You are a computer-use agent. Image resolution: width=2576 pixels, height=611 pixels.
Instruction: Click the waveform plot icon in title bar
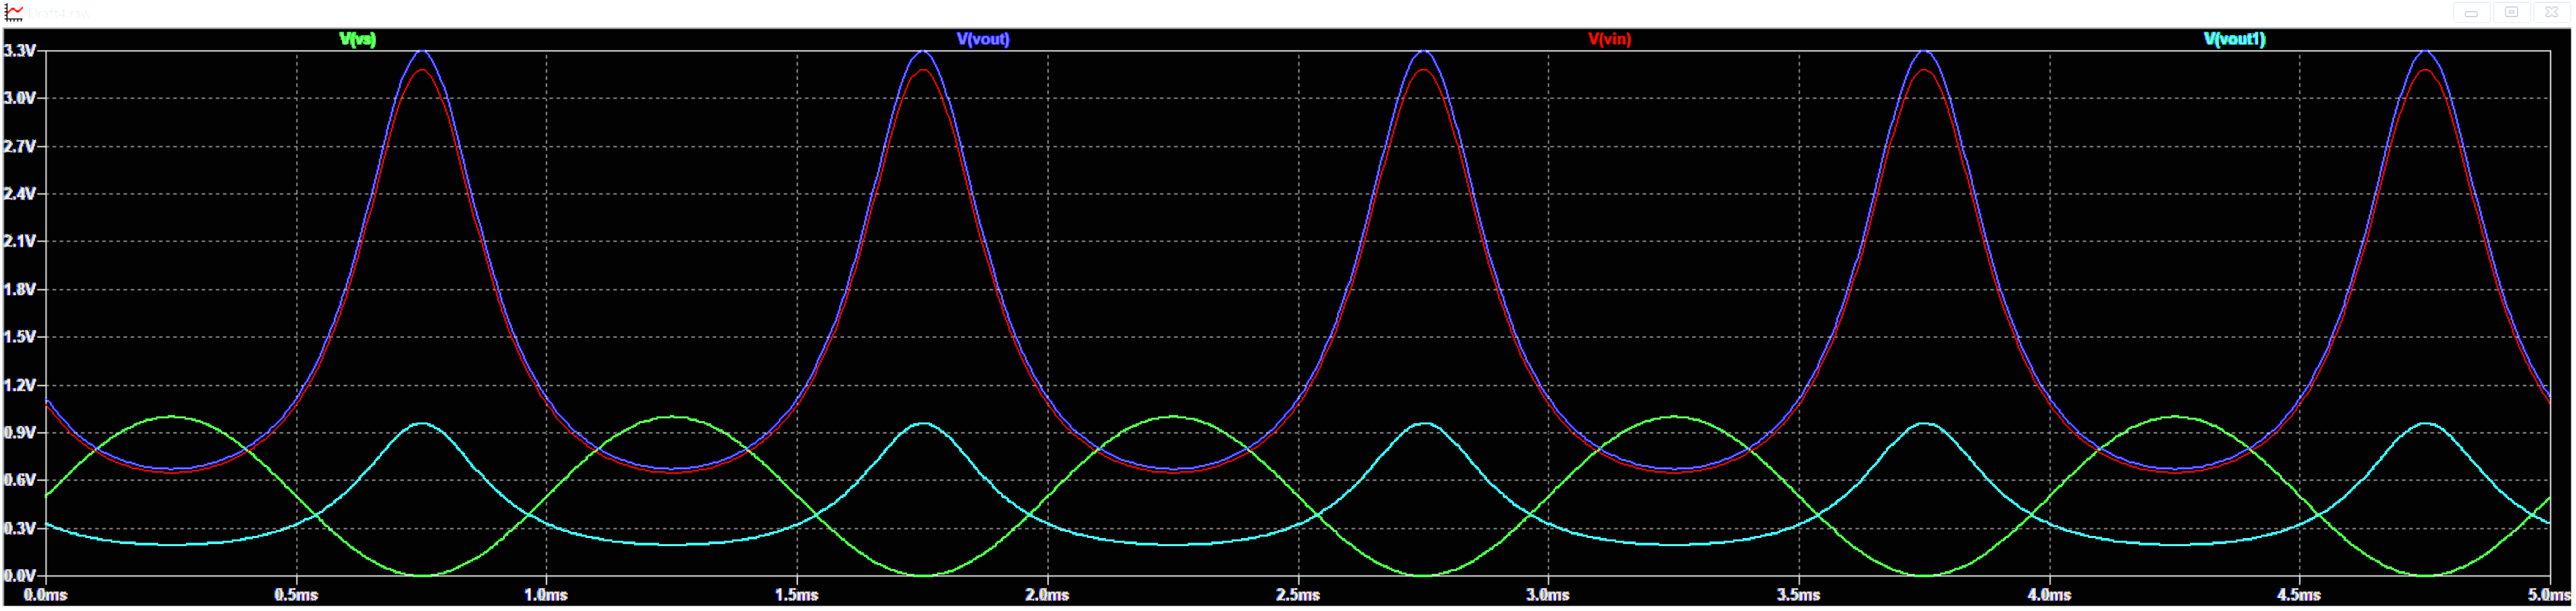[14, 13]
